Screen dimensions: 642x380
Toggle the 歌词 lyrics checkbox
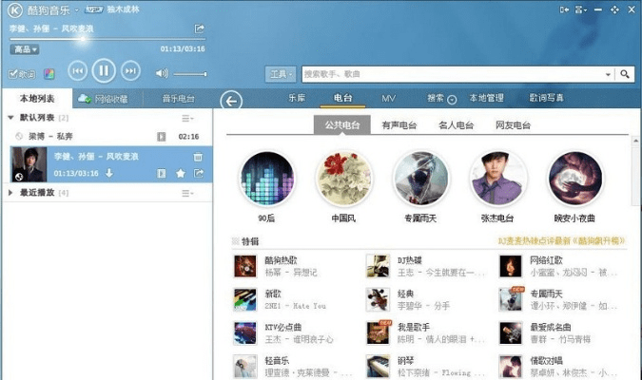click(14, 73)
